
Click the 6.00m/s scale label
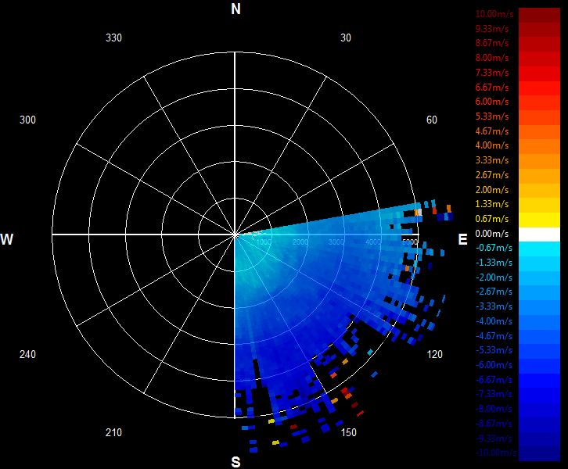[492, 102]
